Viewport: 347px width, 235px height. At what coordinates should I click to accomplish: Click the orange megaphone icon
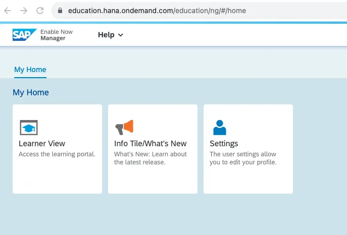pos(124,128)
